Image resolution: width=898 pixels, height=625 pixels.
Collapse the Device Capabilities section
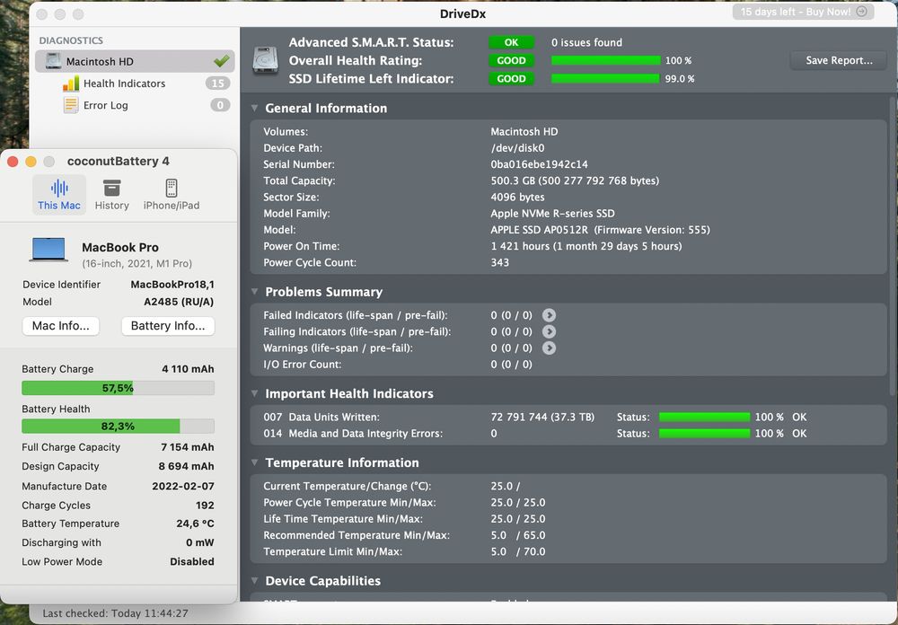pos(254,580)
